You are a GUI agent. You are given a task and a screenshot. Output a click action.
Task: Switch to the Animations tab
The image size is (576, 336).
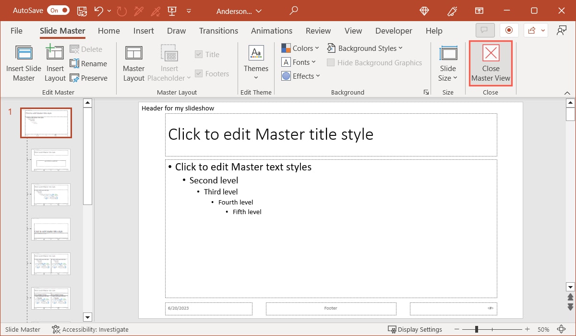[271, 30]
